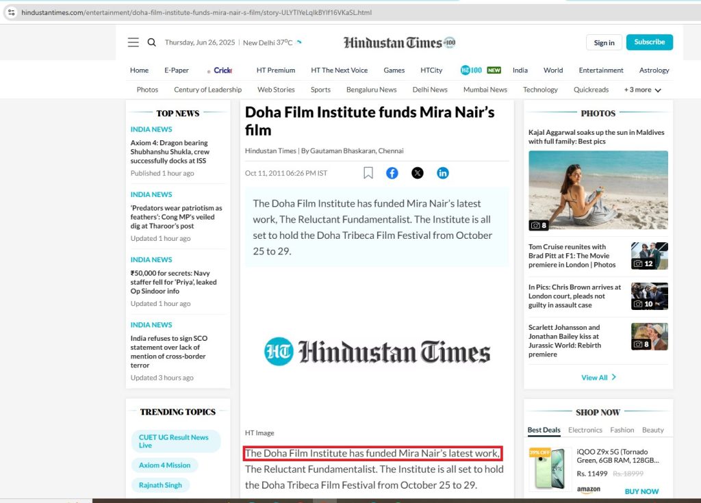The width and height of the screenshot is (701, 503).
Task: Switch to the Fashion tab in Shop Now
Action: tap(622, 430)
